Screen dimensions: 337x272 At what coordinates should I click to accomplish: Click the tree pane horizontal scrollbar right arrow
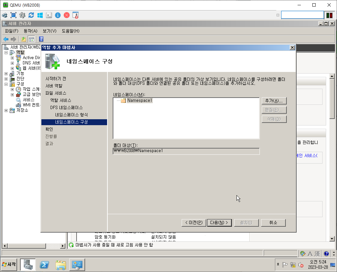[x=63, y=245]
